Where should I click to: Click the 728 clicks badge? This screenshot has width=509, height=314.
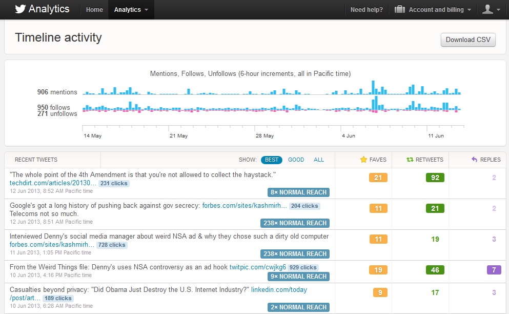coord(112,245)
